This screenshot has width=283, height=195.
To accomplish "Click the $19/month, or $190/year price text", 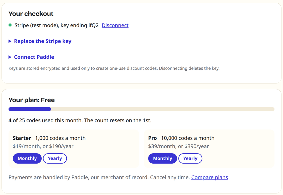I will (x=43, y=146).
